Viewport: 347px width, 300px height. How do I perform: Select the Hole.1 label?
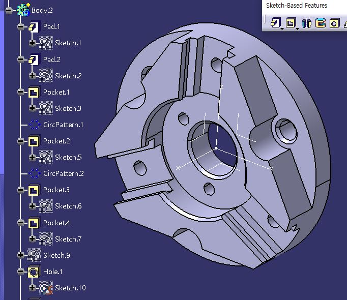click(53, 272)
